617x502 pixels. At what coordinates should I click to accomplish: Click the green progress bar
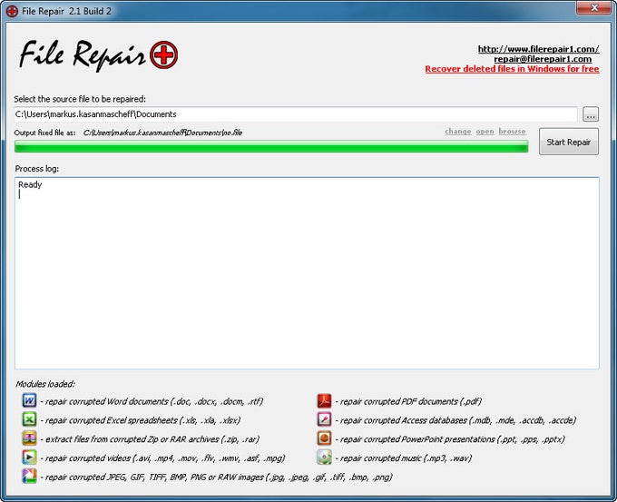(271, 147)
